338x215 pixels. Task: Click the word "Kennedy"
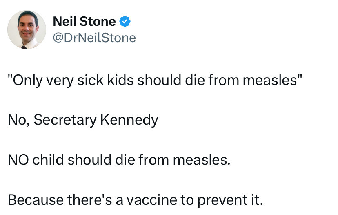[129, 120]
